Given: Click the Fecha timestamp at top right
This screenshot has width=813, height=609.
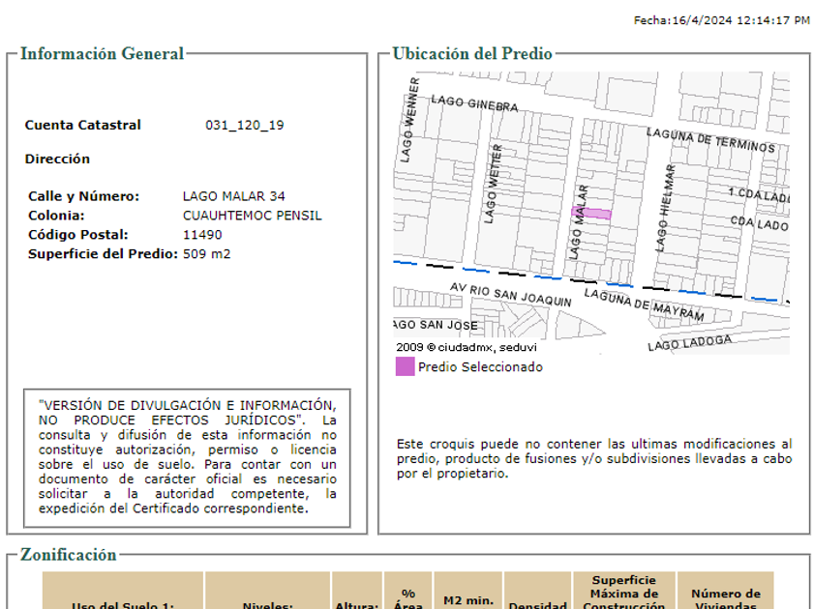Looking at the screenshot, I should tap(721, 20).
